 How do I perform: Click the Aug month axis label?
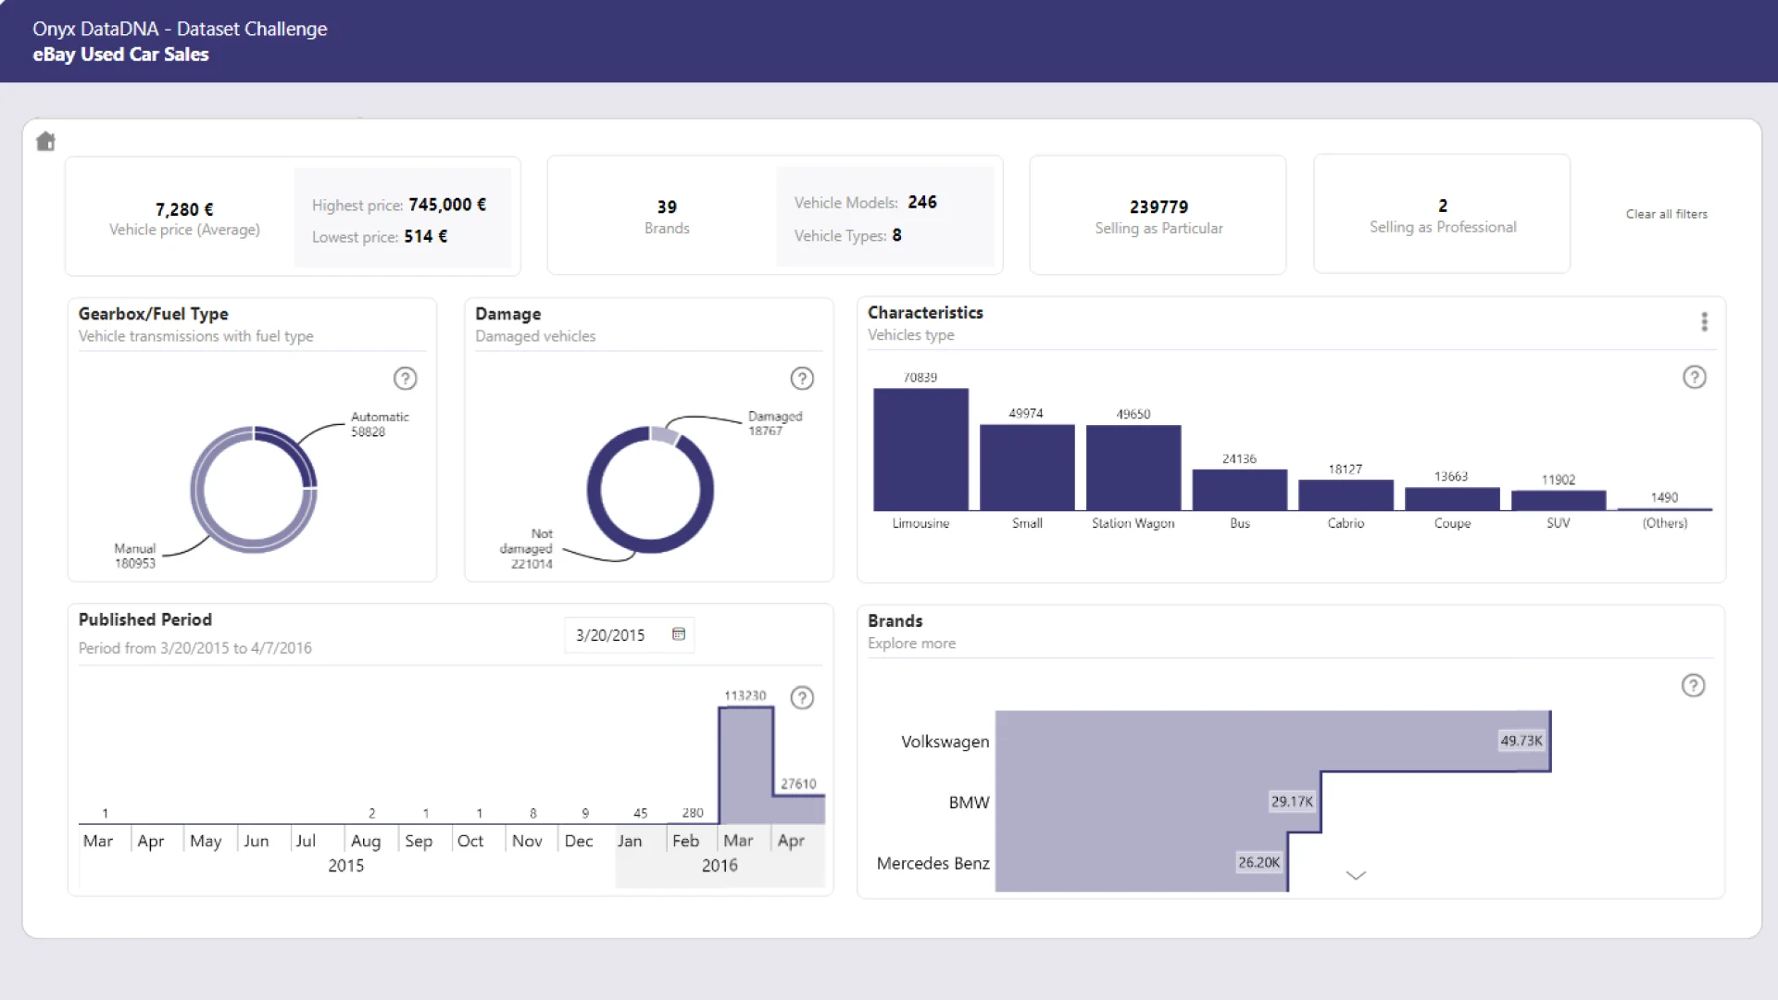[x=366, y=841]
